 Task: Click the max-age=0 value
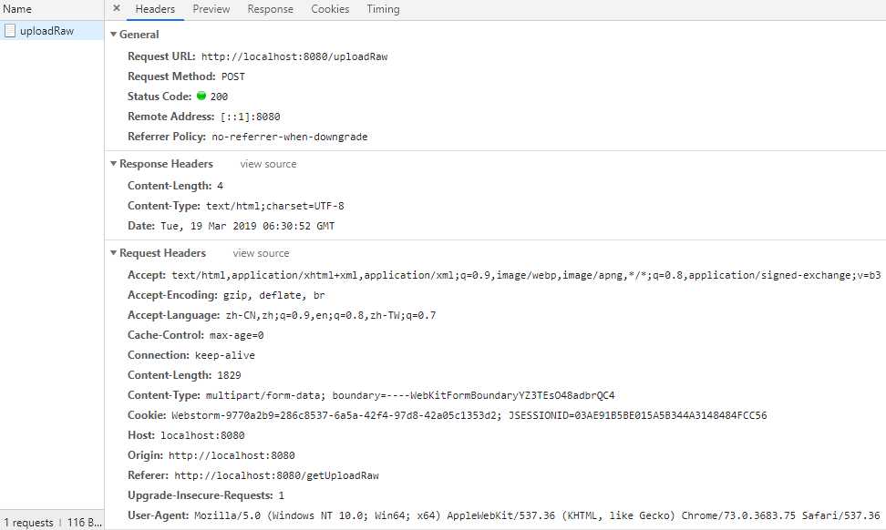point(237,335)
